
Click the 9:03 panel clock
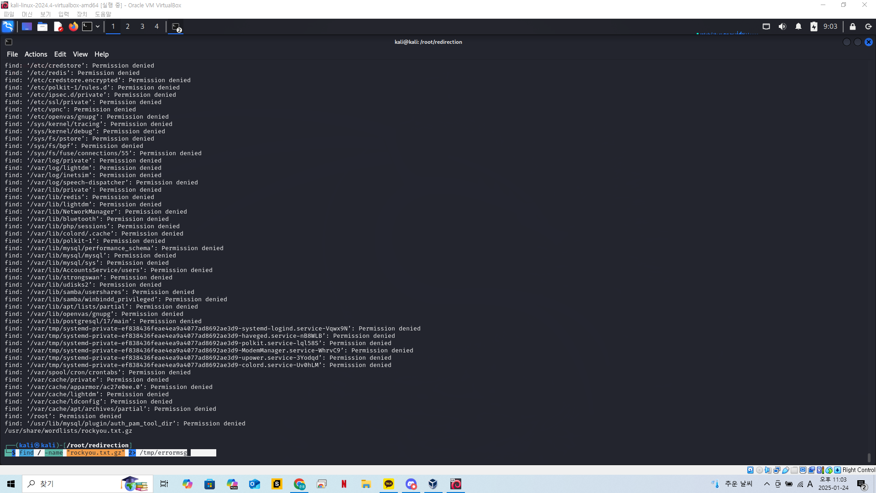click(x=830, y=26)
